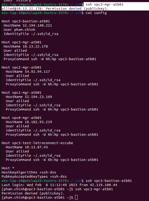Viewport: 149px width, 201px height.
Task: Click the 'Host vpc3-test-letroconnect-eccube' header
Action: click(37, 143)
